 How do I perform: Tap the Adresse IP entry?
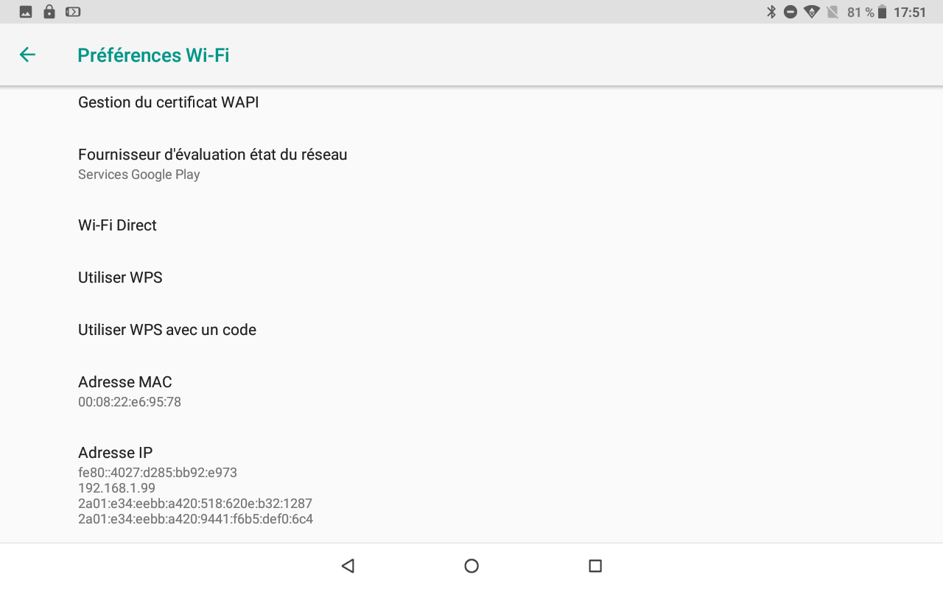pyautogui.click(x=471, y=484)
